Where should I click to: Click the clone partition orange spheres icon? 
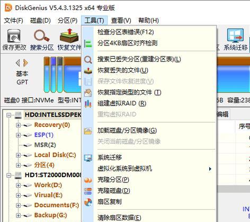pos(88,180)
